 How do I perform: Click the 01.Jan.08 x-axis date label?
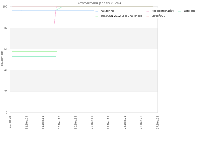[10, 122]
